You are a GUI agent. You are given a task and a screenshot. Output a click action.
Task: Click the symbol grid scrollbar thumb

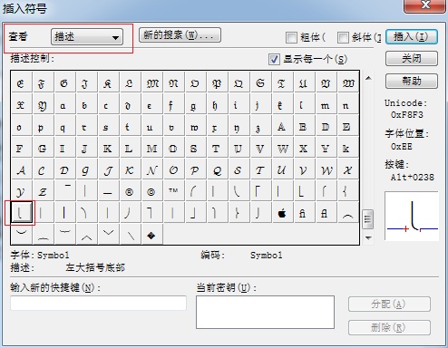point(368,219)
